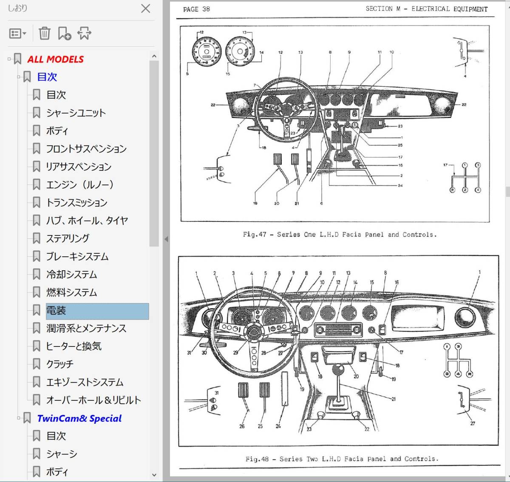Click the bookmark icon beside ヒーターと換気
Viewport: 510px width, 482px height.
coord(37,346)
